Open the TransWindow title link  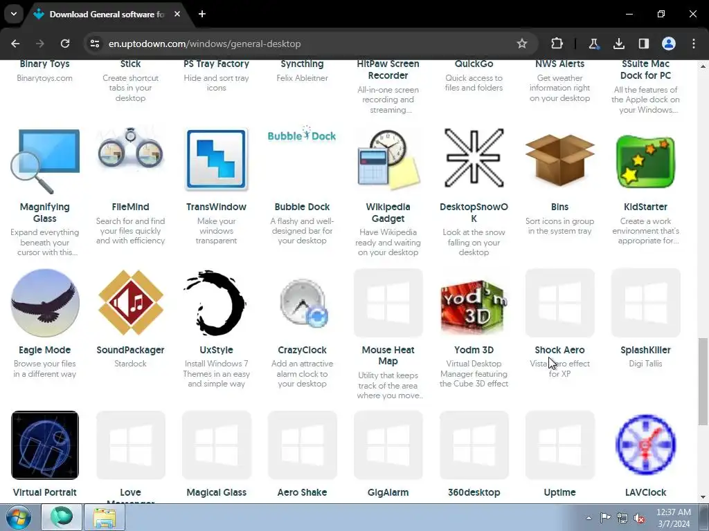(216, 207)
